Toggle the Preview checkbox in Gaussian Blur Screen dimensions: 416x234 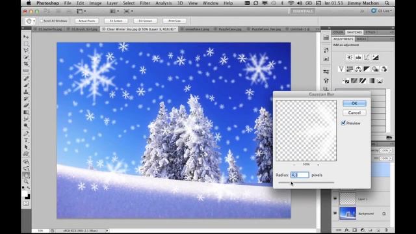(343, 123)
